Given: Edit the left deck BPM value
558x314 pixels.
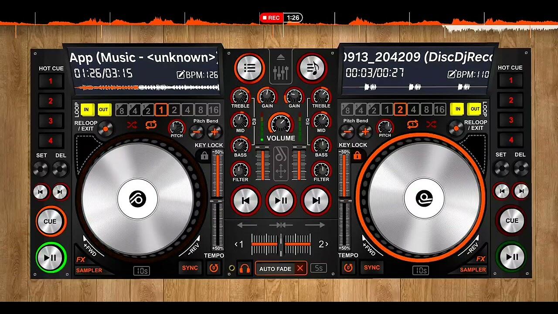Looking at the screenshot, I should [x=197, y=75].
